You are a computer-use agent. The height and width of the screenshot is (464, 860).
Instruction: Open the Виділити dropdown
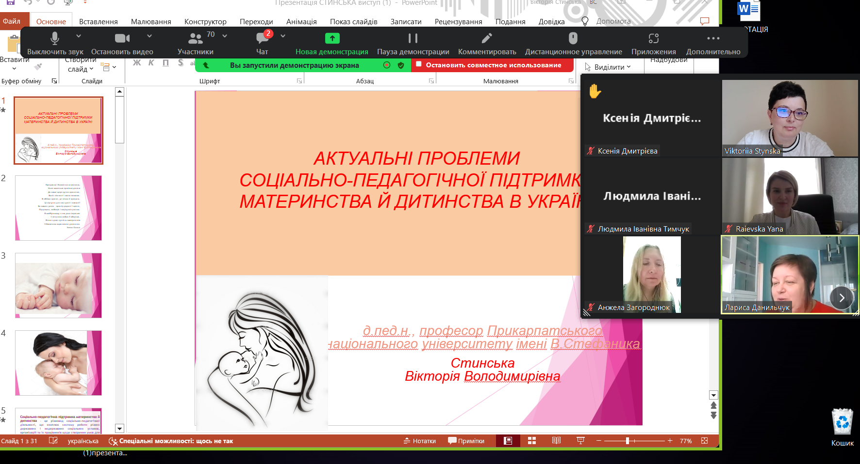coord(609,67)
